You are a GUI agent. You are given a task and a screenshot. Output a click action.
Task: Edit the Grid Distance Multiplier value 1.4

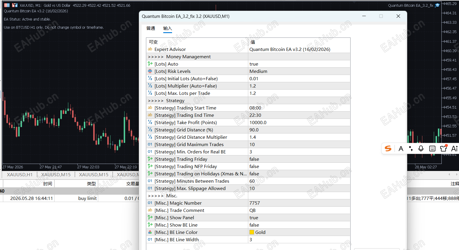pos(299,137)
